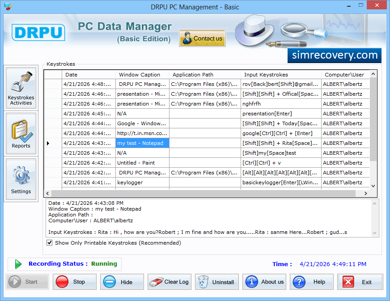Exit the program with red X button
This screenshot has height=301, width=390.
point(360,282)
